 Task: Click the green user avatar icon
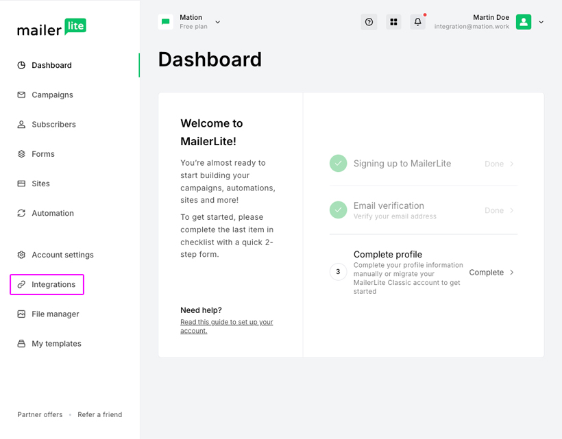[524, 22]
